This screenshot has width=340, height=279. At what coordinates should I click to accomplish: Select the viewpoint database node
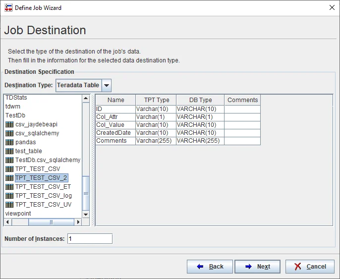[x=18, y=214]
